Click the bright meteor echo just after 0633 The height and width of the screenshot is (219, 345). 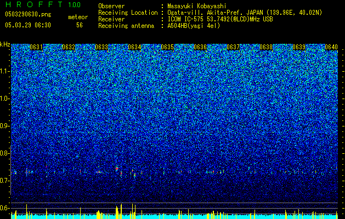117,169
